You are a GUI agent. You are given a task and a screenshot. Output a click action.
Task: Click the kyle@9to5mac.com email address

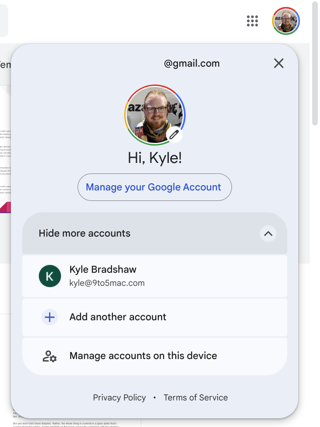click(107, 283)
